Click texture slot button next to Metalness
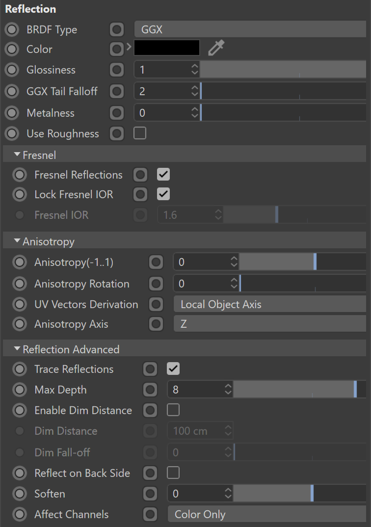This screenshot has height=527, width=371. pyautogui.click(x=117, y=113)
